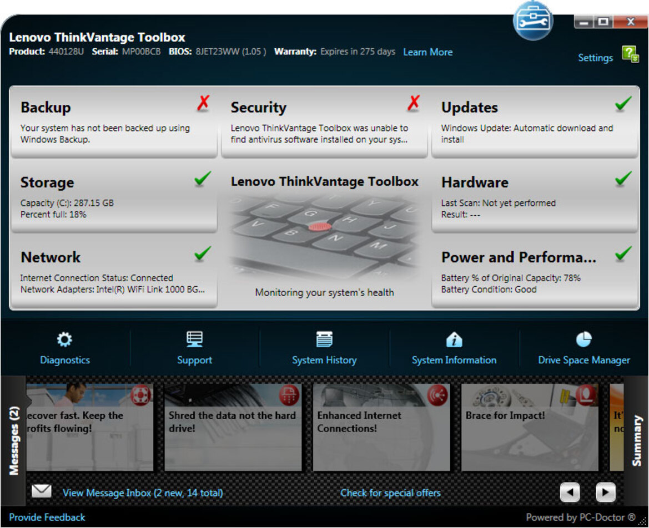
Task: Show previous offers with the left arrow
Action: pos(570,492)
